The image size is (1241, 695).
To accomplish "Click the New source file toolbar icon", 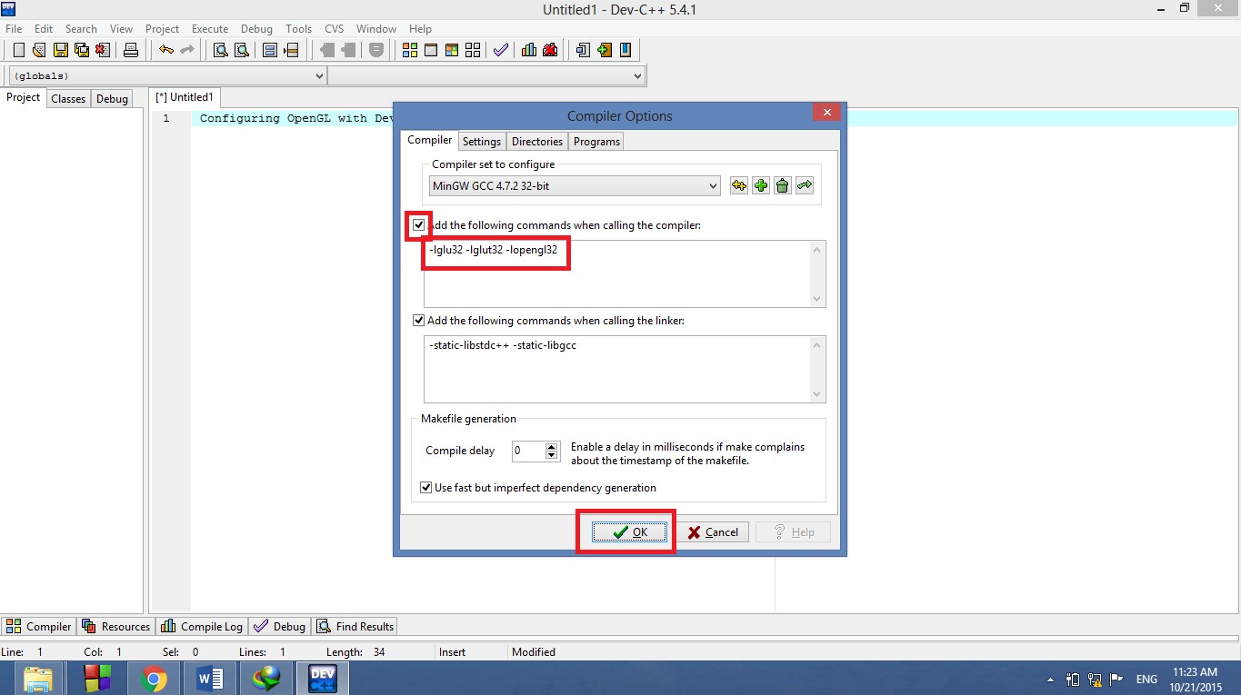I will click(x=18, y=50).
